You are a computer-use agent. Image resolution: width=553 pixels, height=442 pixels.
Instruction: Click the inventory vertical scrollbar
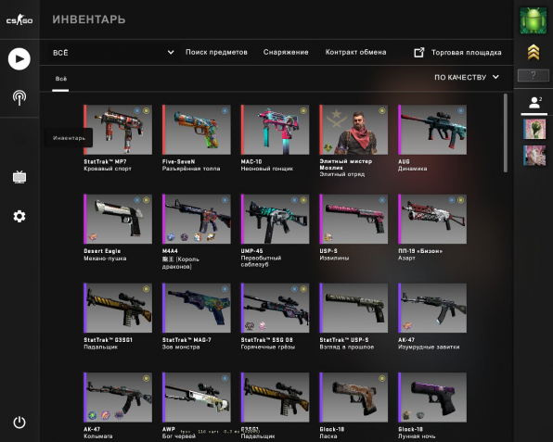click(506, 133)
